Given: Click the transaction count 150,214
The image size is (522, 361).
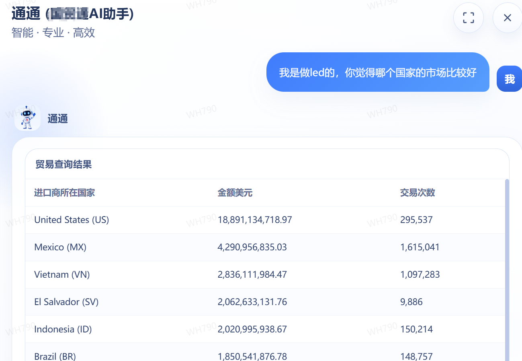Looking at the screenshot, I should click(x=417, y=329).
